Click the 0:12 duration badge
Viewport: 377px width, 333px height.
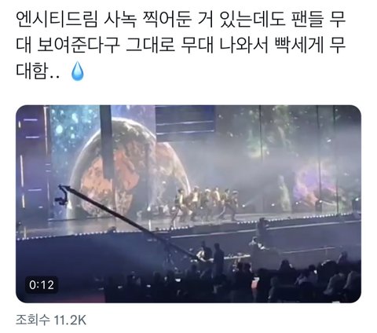tap(42, 285)
